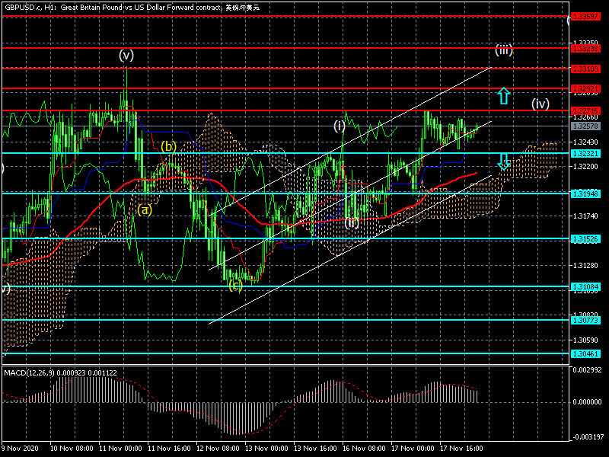Select the cyan down arrow object

point(504,161)
